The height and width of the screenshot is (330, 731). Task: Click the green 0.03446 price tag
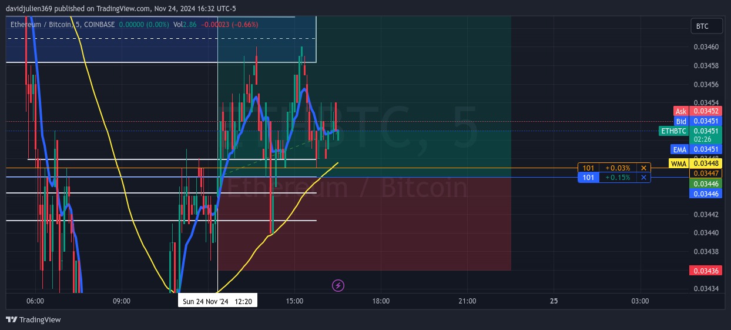point(705,184)
